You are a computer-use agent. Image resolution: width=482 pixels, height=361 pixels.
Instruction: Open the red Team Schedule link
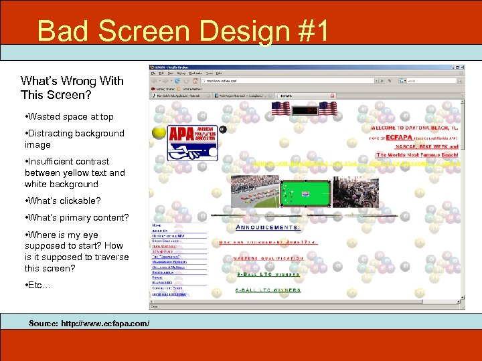[164, 246]
